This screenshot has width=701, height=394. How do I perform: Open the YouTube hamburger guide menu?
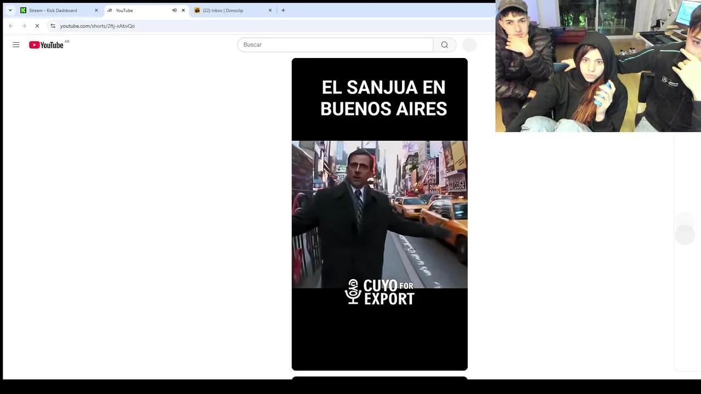[16, 45]
